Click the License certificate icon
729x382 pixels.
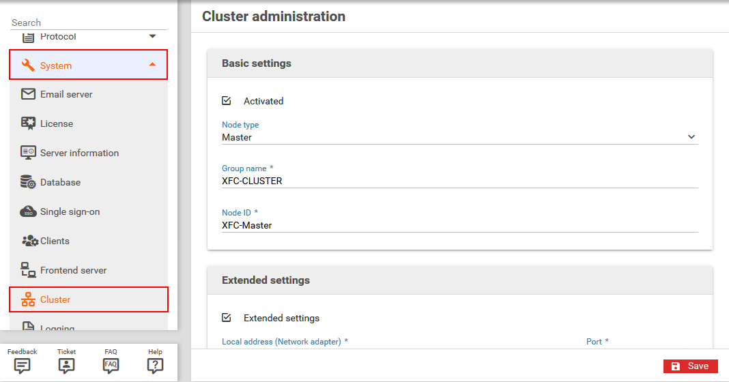(28, 123)
